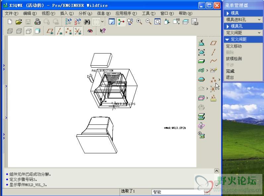
Task: Click the locate reference part mold icon
Action: 201,43
